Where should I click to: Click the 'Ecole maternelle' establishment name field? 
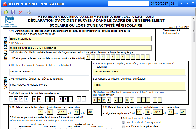pos(80,38)
